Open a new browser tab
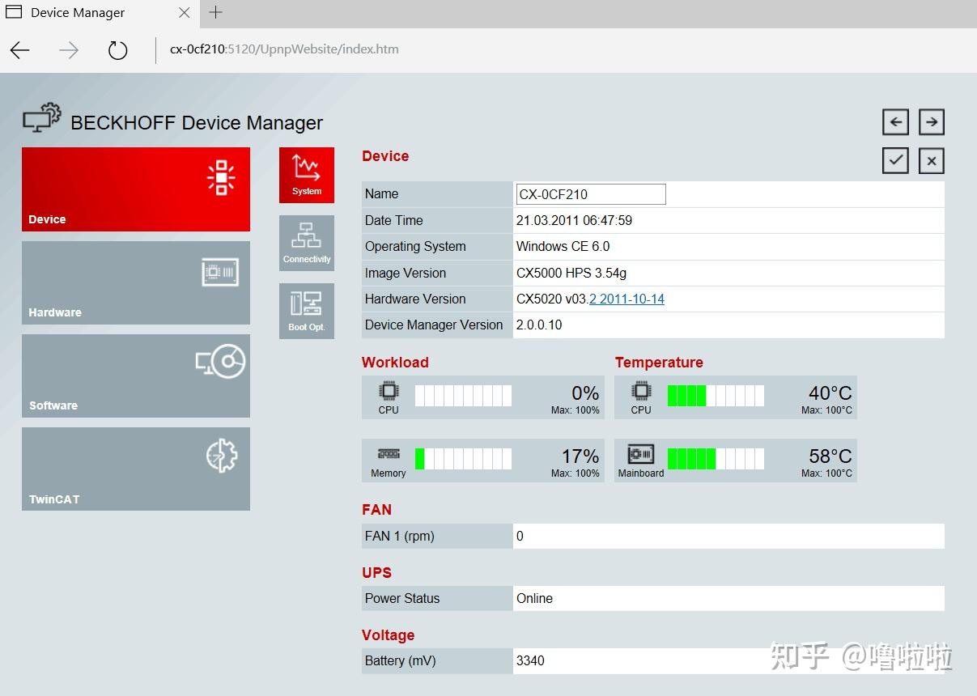The height and width of the screenshot is (696, 977). (215, 12)
